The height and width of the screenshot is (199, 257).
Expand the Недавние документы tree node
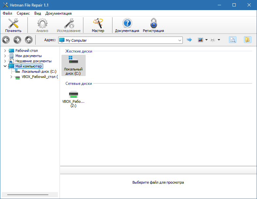5,61
